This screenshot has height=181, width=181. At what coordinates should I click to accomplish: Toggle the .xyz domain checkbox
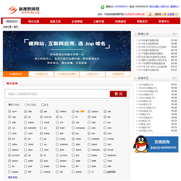coord(73,133)
